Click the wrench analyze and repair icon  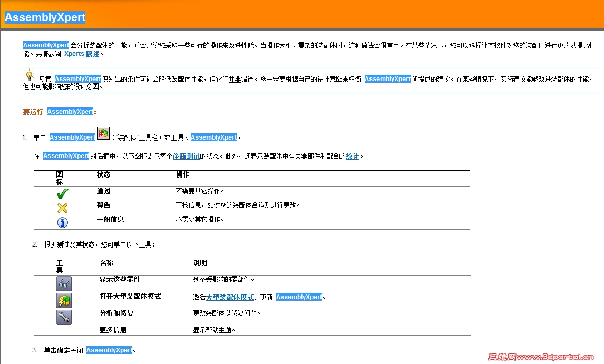(x=64, y=318)
